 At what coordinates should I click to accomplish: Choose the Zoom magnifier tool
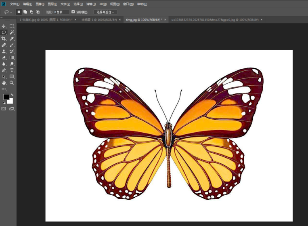pyautogui.click(x=12, y=82)
